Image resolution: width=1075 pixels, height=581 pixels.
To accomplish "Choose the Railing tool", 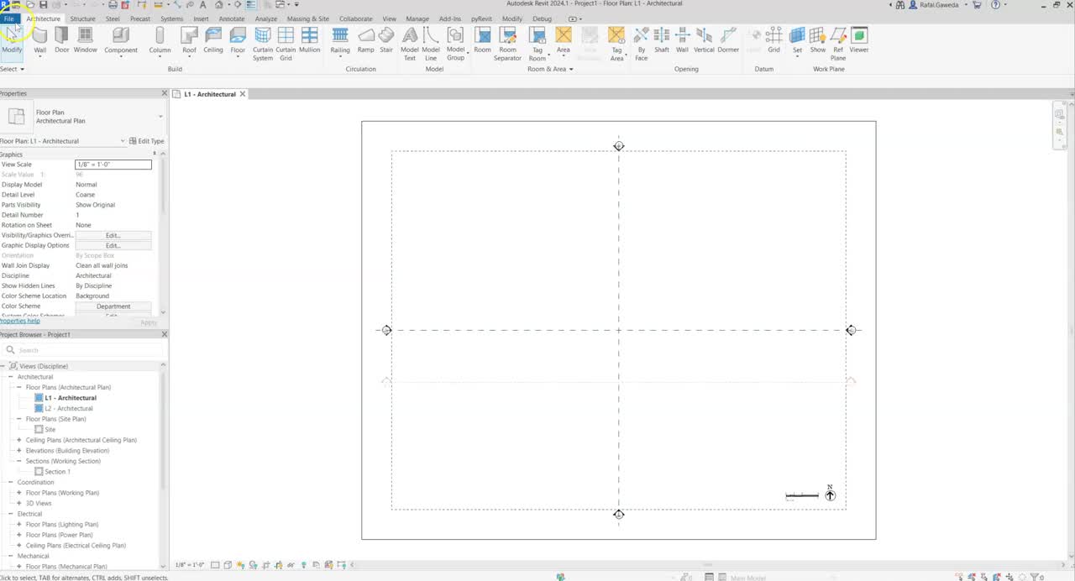I will [340, 40].
